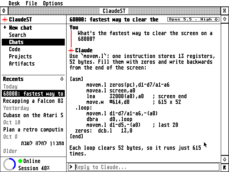Click the 'Session 40%' status text
The width and height of the screenshot is (229, 172).
(x=34, y=168)
